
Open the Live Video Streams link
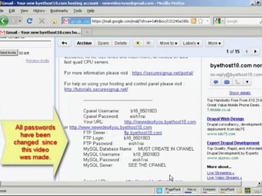(224, 177)
